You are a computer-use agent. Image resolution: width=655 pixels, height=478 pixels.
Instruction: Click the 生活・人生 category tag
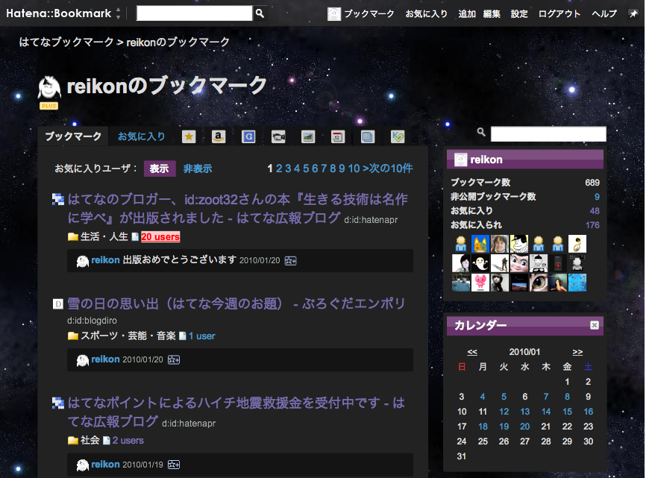tap(104, 236)
